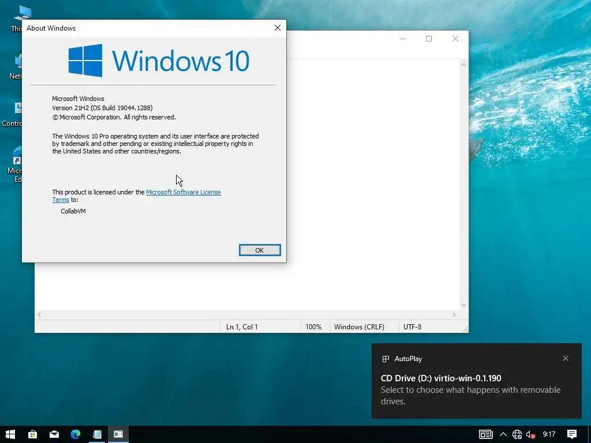Click the Version 21H2 build text

pos(102,108)
